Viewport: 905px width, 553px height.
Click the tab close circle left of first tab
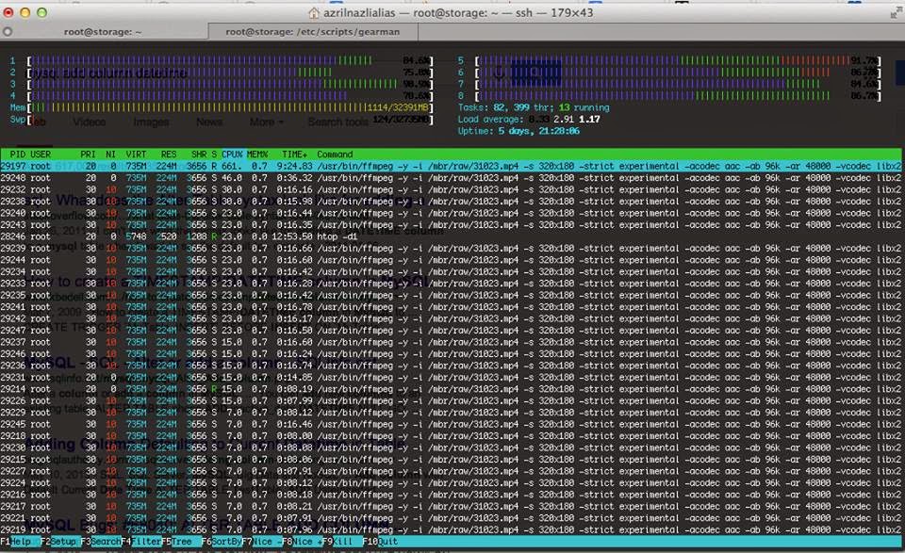[8, 32]
